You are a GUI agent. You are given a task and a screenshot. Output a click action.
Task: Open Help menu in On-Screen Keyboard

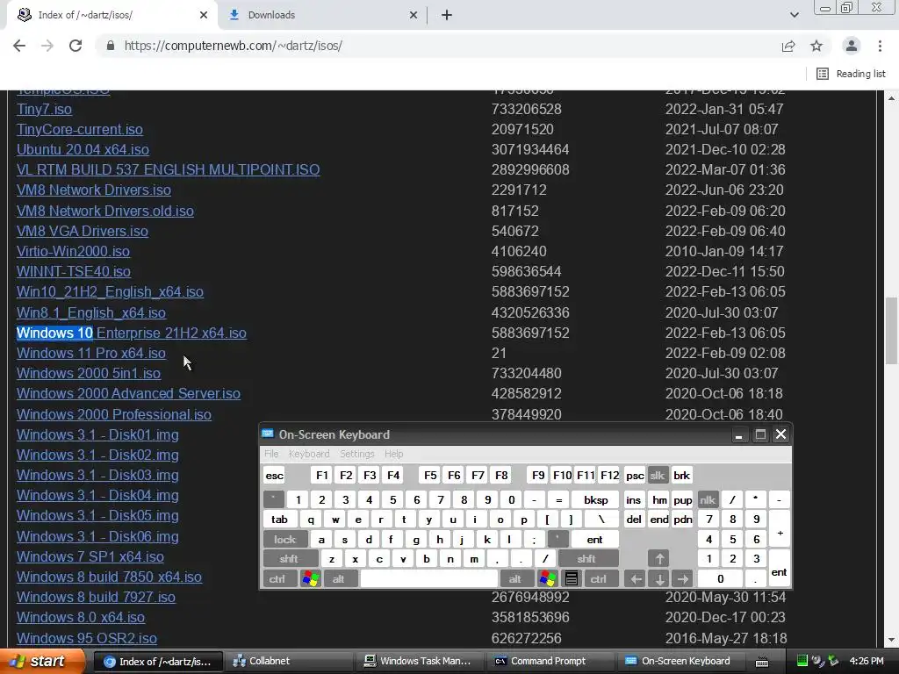tap(394, 454)
